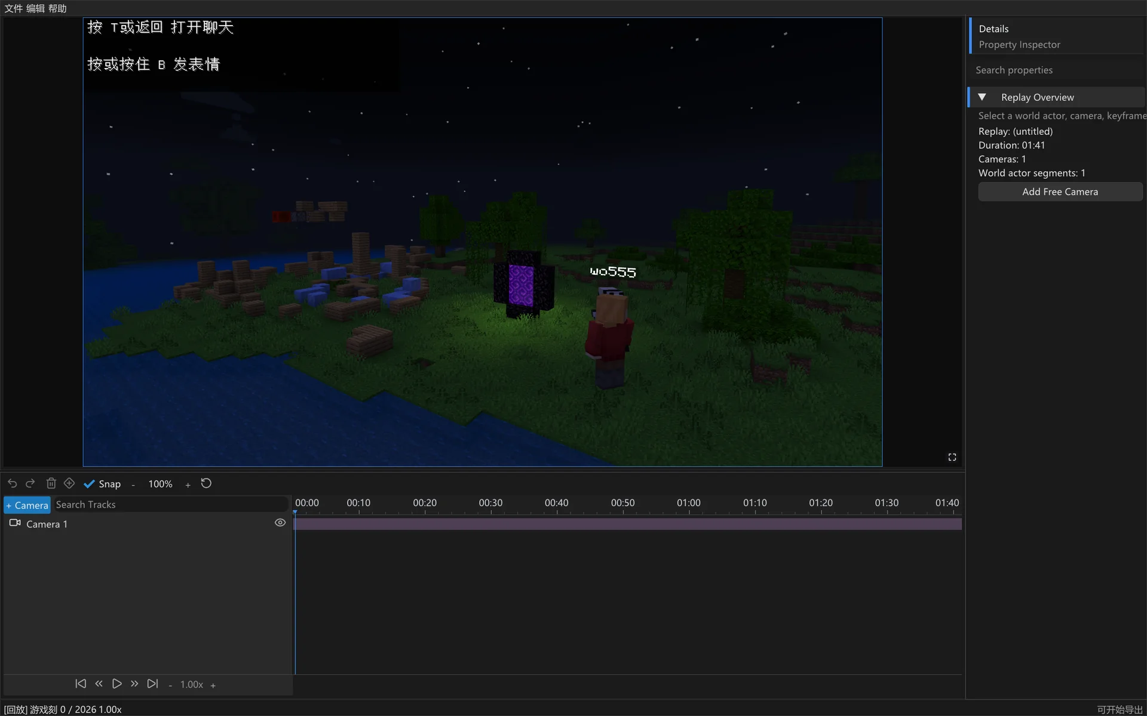Click the 100% zoom value
1147x716 pixels.
160,484
